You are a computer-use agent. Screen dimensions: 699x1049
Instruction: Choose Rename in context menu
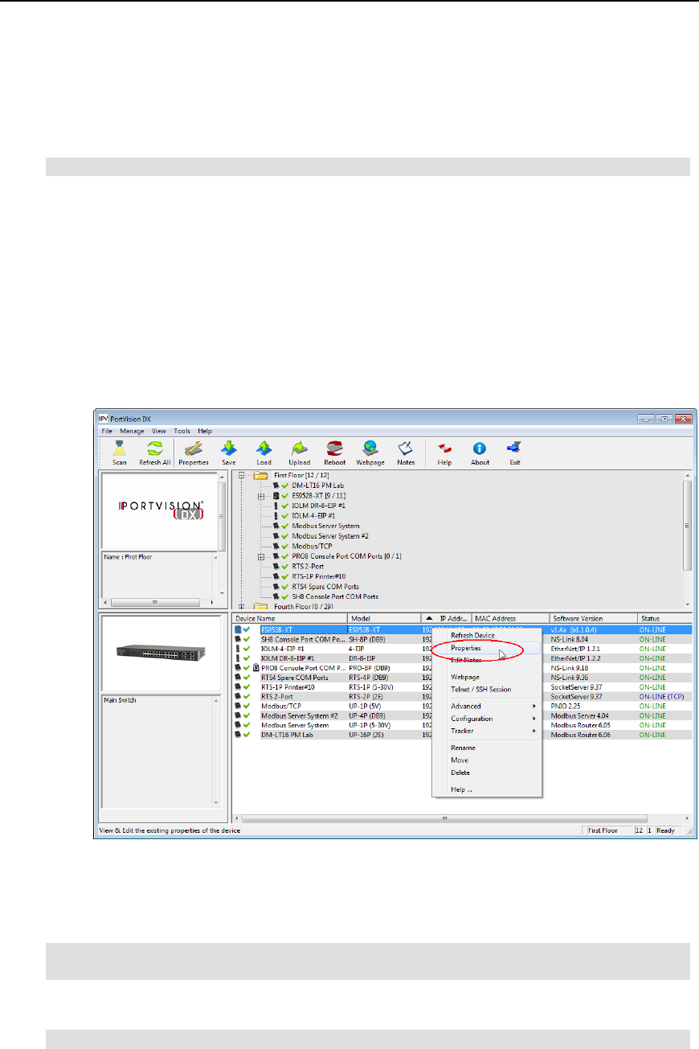(487, 748)
